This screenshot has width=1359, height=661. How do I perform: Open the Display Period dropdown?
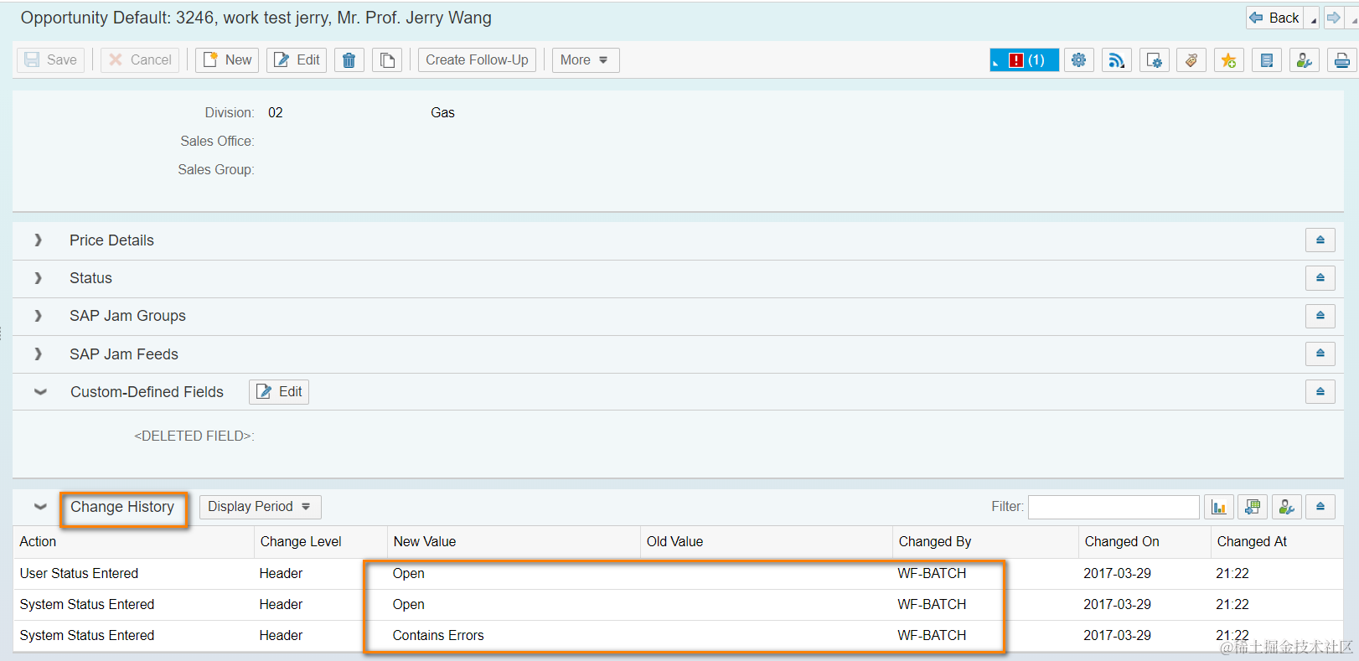(260, 507)
